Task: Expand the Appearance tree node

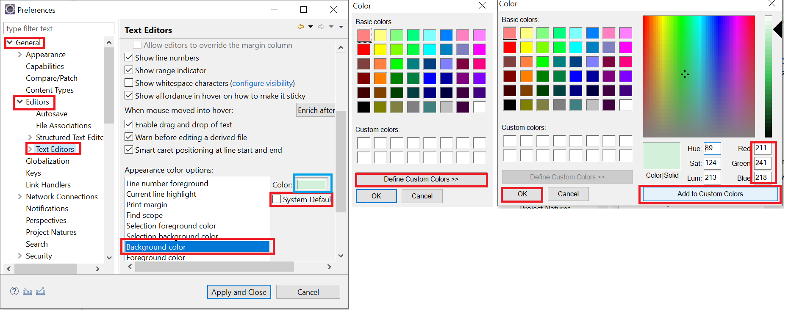Action: (x=19, y=54)
